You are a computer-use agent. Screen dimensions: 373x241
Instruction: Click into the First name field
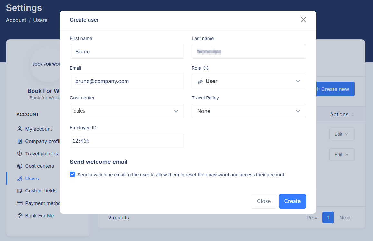coord(127,51)
